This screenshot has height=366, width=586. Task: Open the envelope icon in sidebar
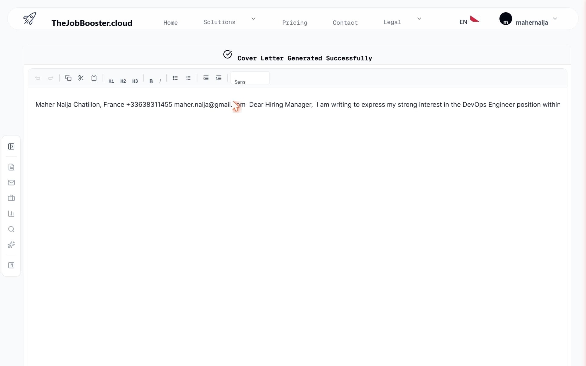[x=11, y=182]
